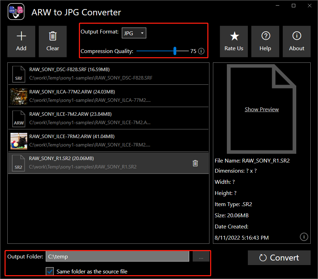Select the RAW_SONY_ILCA-77M2.ARW thumbnail
Image resolution: width=318 pixels, height=279 pixels.
tap(19, 96)
